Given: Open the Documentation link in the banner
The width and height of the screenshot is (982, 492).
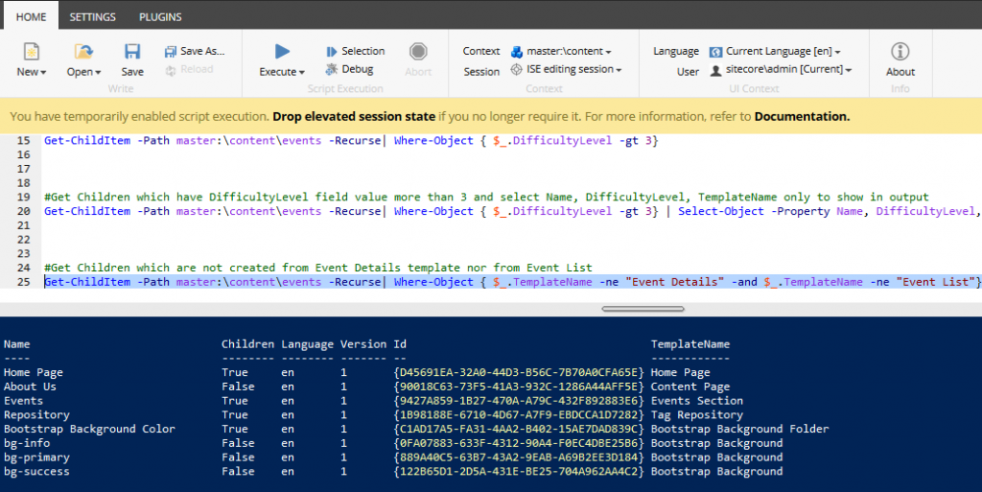Looking at the screenshot, I should 802,117.
